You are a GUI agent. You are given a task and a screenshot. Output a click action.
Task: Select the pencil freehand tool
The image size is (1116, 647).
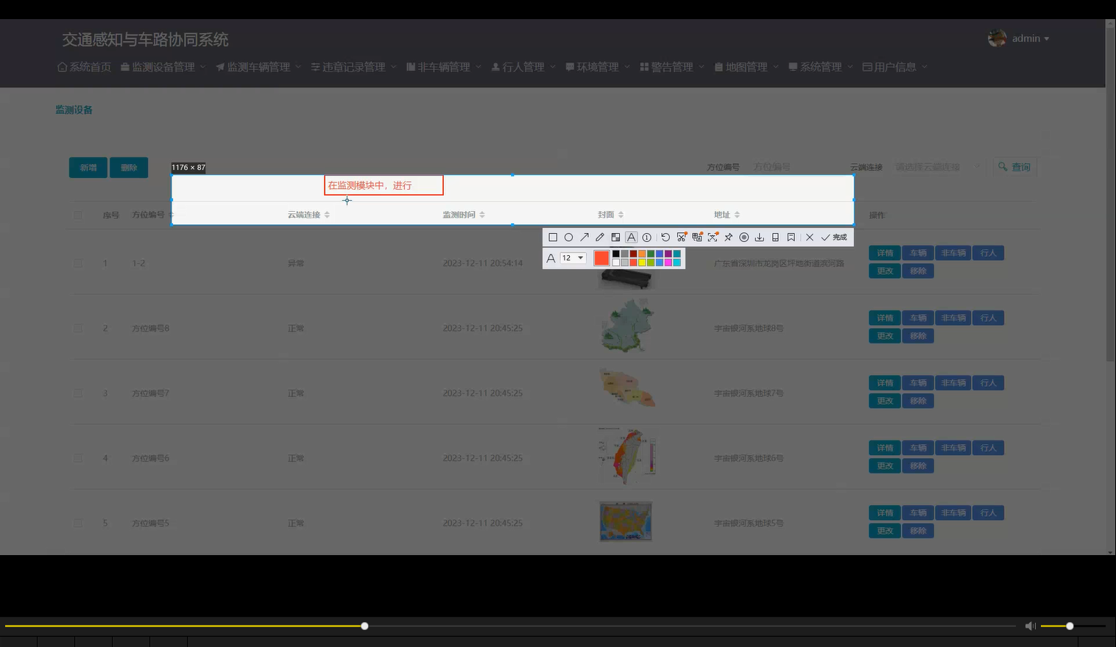pyautogui.click(x=599, y=237)
